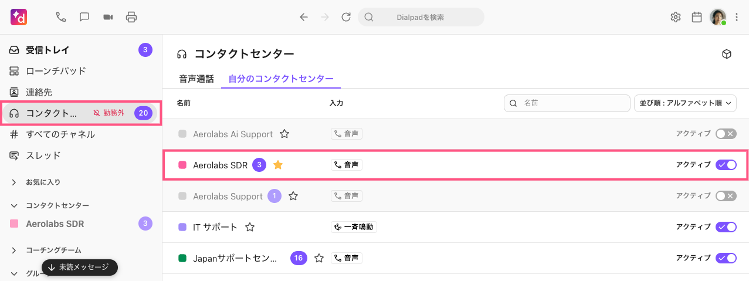Click the Aerolabs Support name
Screen dimensions: 749x281
tap(228, 197)
